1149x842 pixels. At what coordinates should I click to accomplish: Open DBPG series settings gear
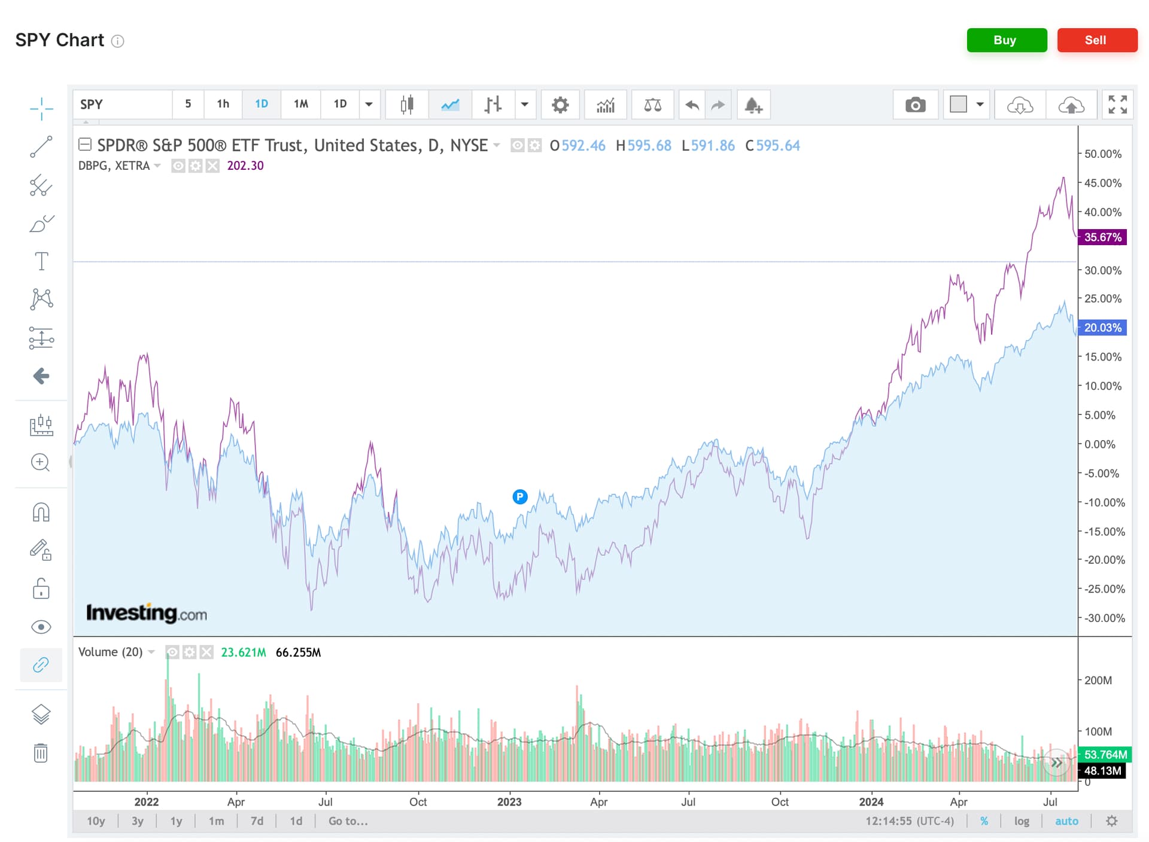click(x=196, y=166)
